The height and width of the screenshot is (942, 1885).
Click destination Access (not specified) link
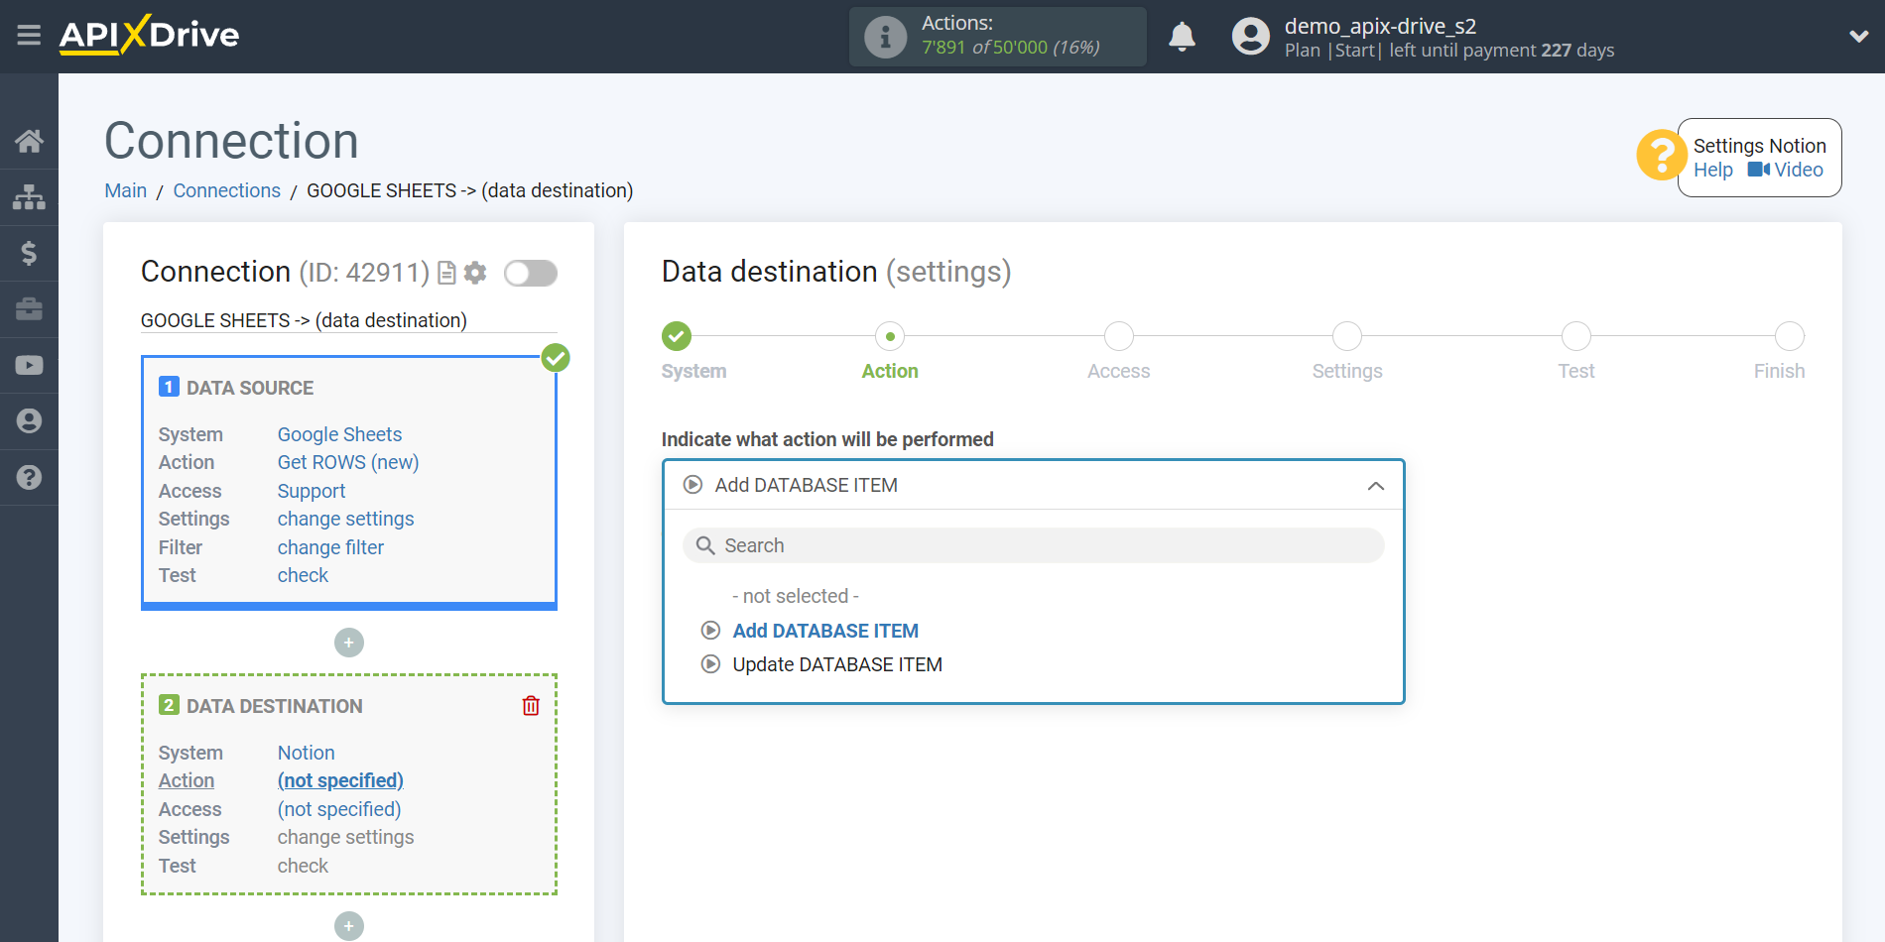339,809
